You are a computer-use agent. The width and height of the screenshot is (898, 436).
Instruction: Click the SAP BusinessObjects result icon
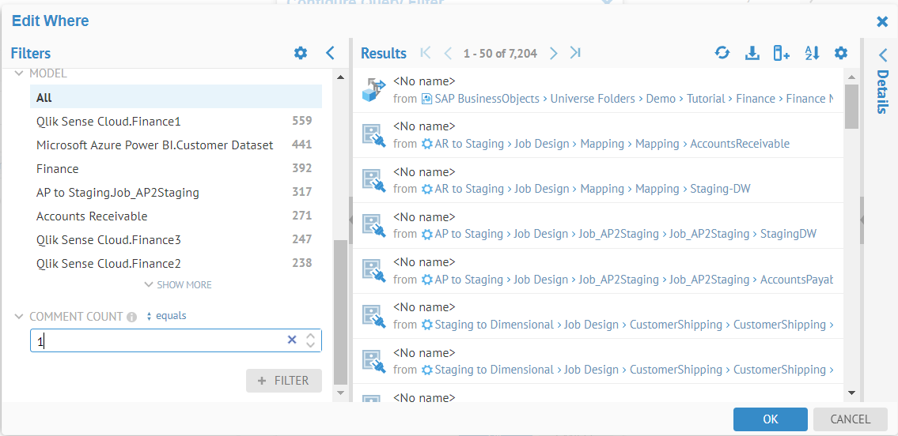pyautogui.click(x=373, y=90)
